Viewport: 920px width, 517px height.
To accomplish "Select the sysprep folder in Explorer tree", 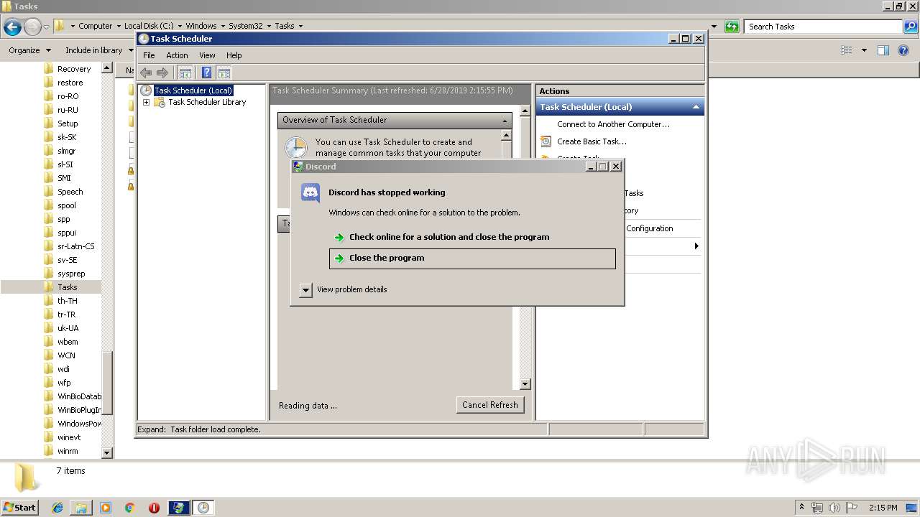I will point(71,274).
